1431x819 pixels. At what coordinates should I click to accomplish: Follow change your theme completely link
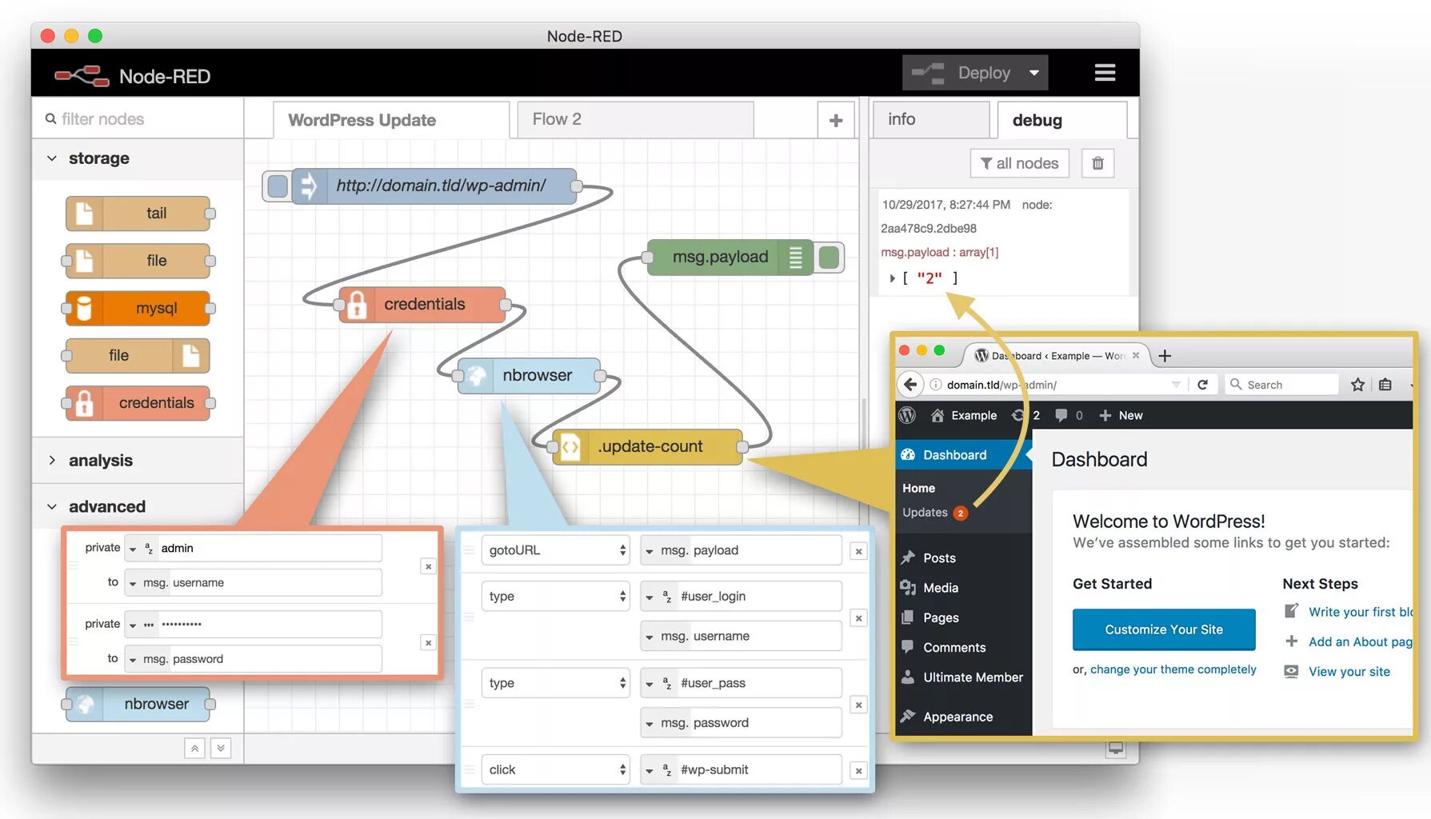click(1173, 669)
